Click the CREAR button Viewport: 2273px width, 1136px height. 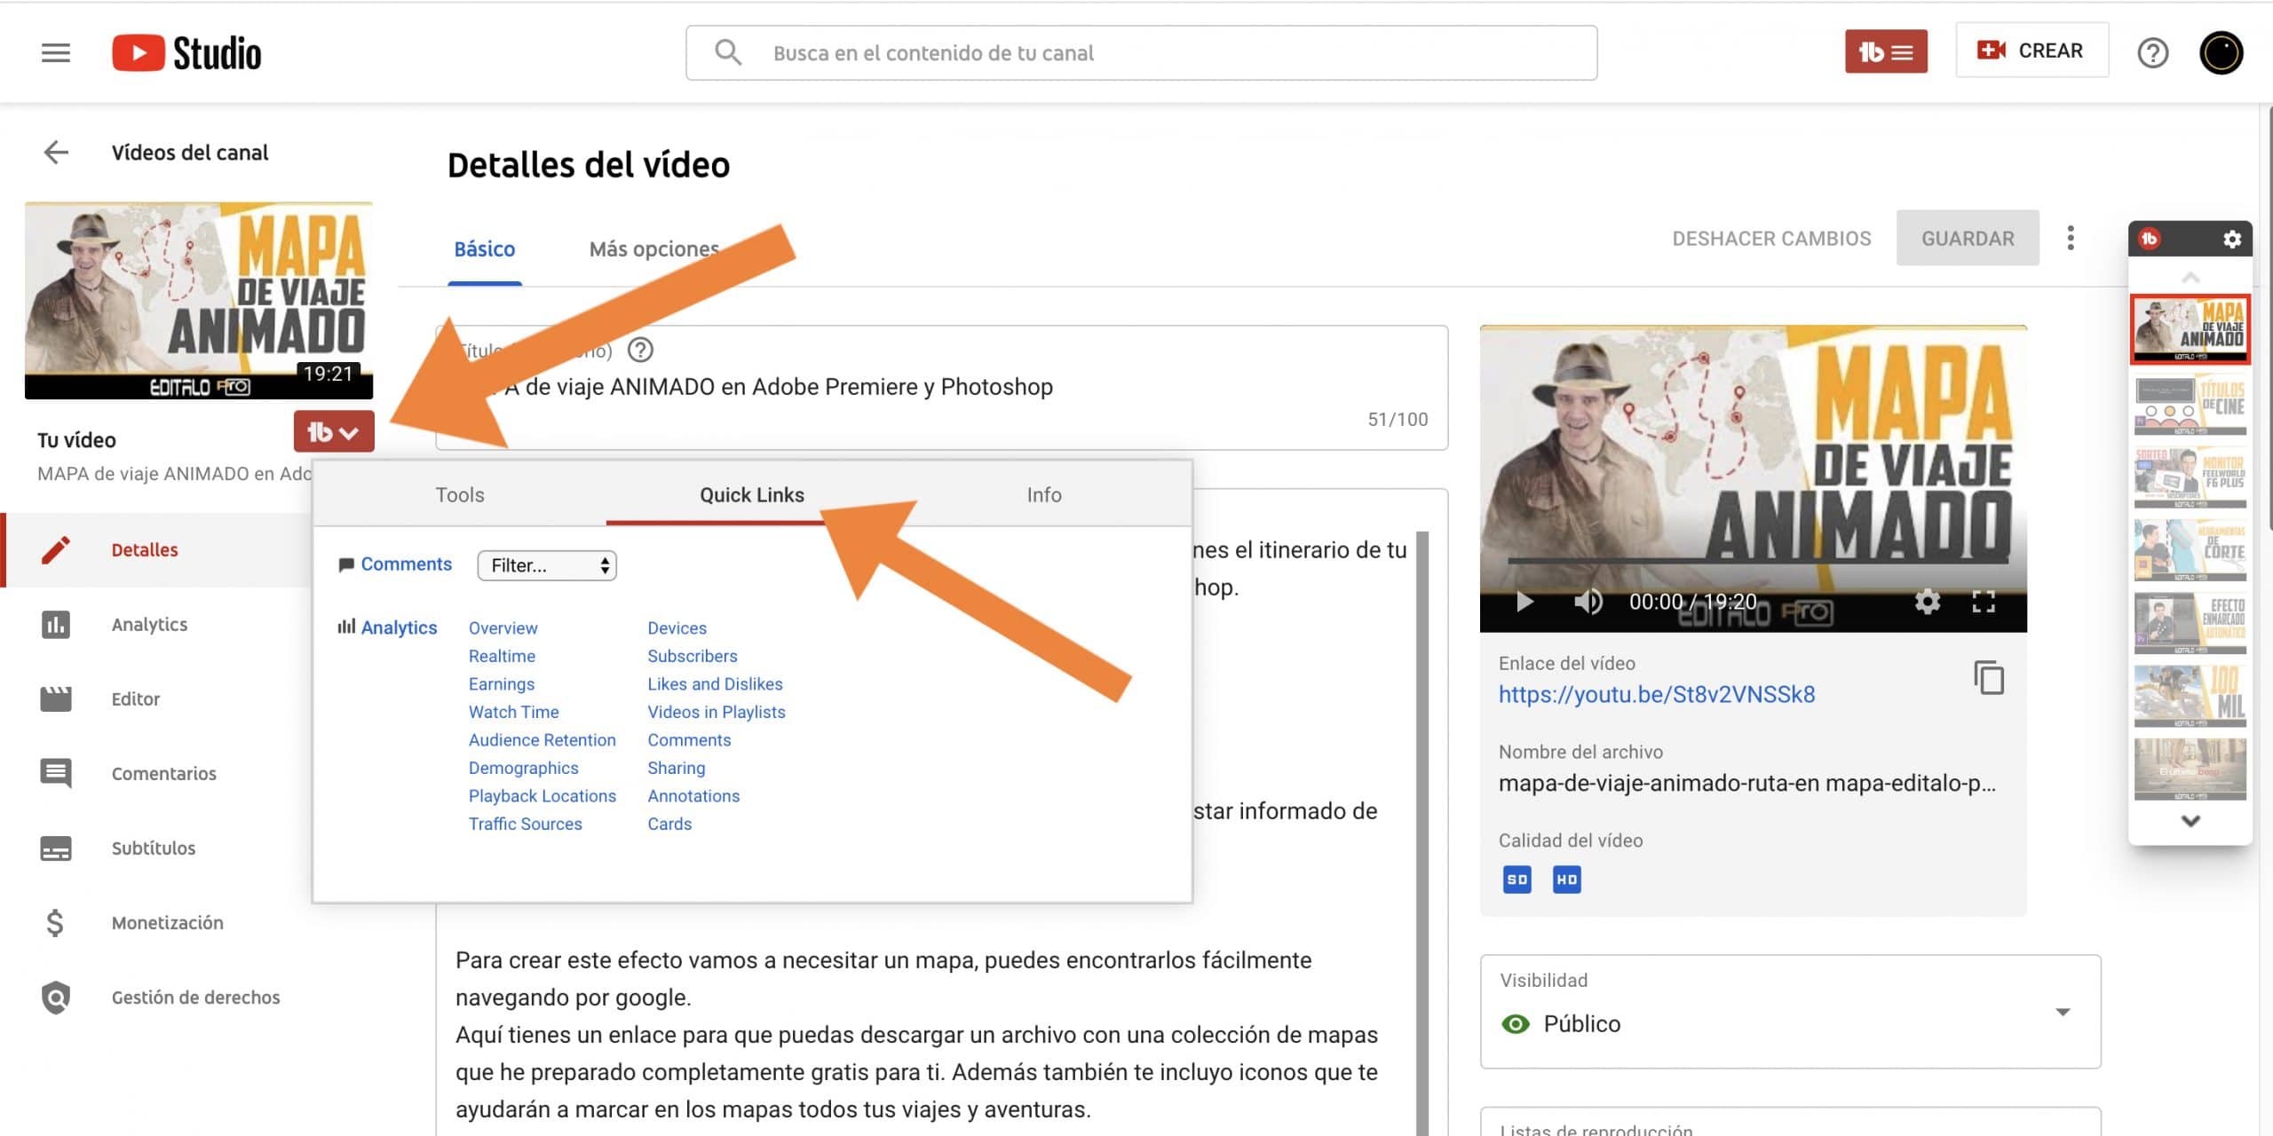pos(2031,51)
